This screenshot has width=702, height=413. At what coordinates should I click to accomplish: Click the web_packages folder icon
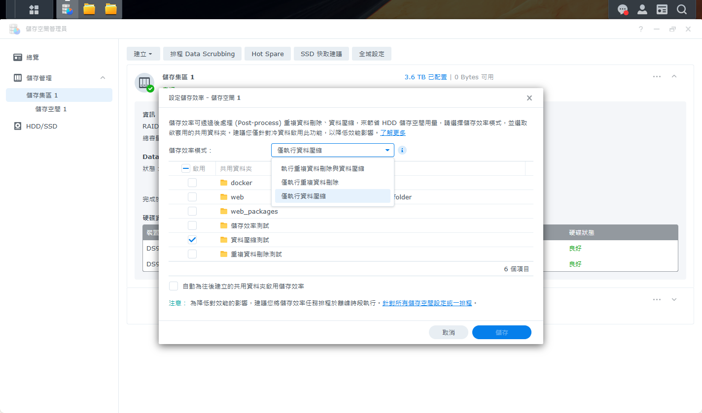point(224,211)
